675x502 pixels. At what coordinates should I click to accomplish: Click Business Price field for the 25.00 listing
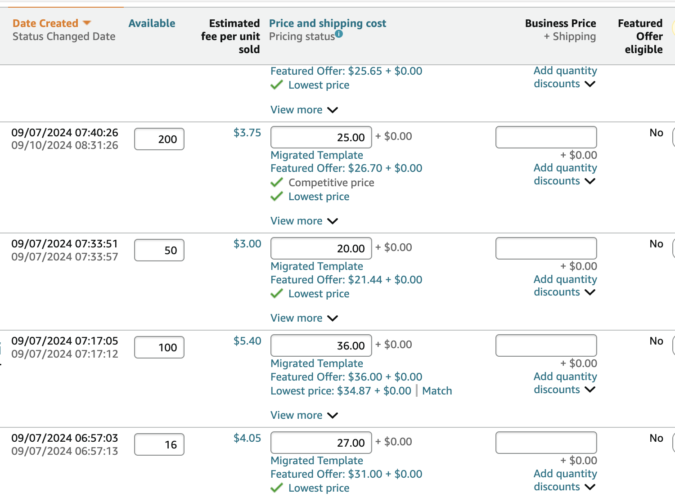pos(546,137)
